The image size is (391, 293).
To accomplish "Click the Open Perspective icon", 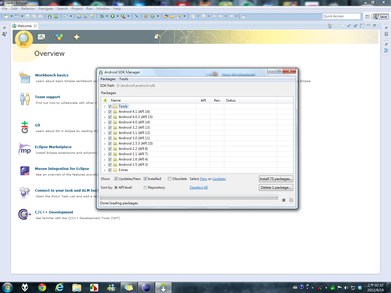I will point(368,16).
